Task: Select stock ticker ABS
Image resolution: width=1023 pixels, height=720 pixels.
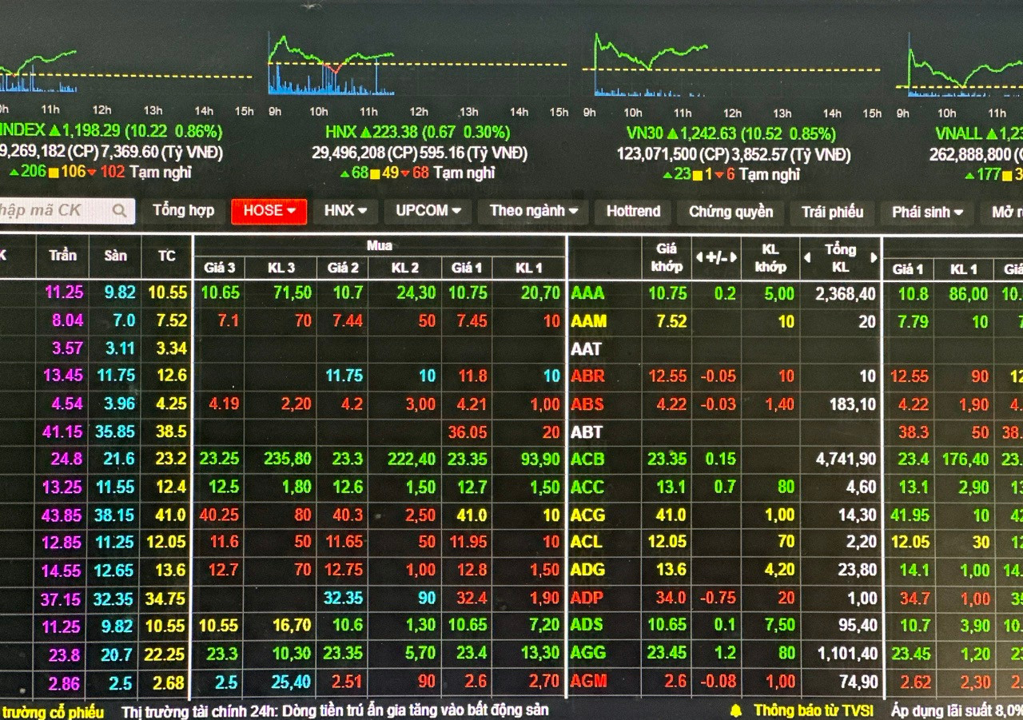Action: click(587, 404)
